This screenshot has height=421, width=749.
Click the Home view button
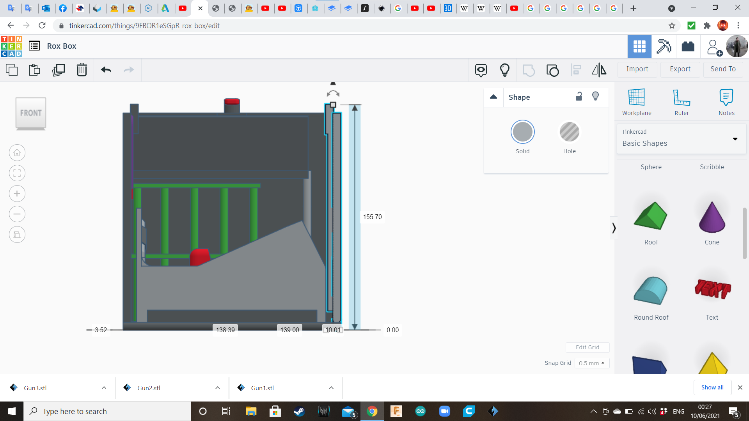[x=17, y=153]
